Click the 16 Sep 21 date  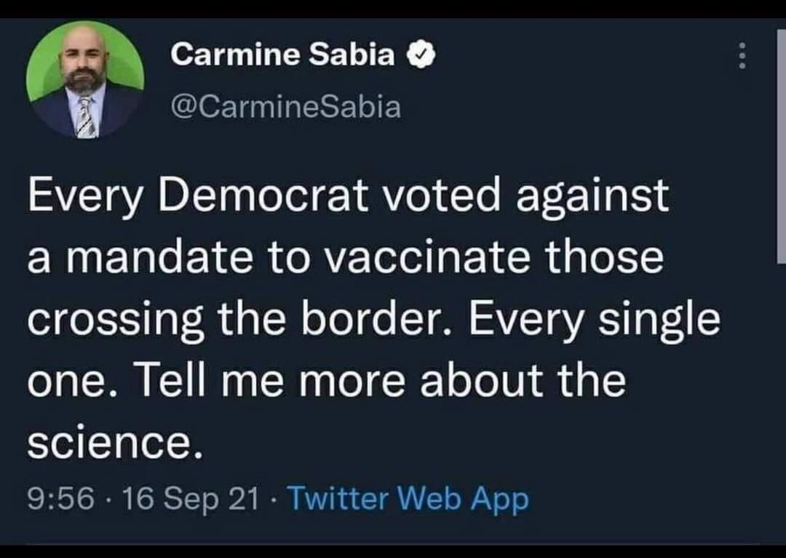pos(190,498)
